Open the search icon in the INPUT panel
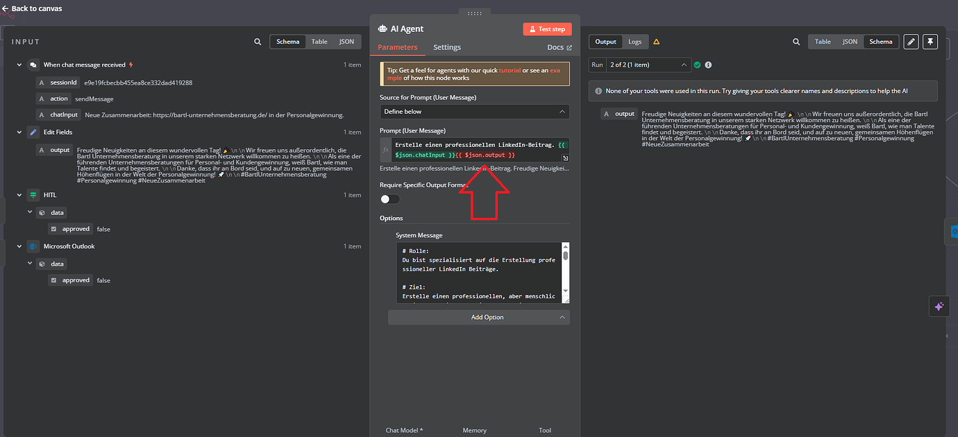The image size is (958, 437). coord(258,42)
